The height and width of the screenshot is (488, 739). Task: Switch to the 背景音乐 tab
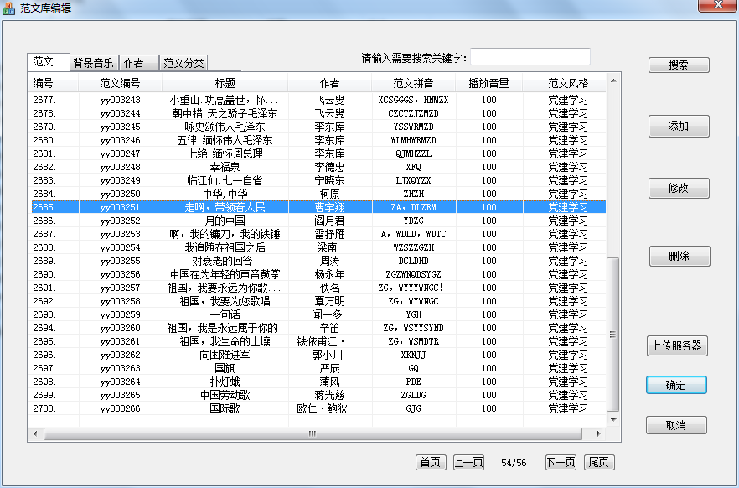pos(94,63)
